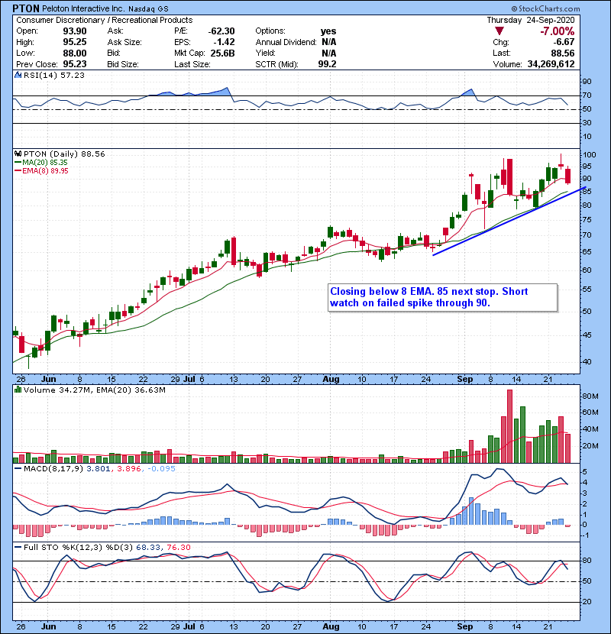The image size is (611, 634).
Task: Click the stochastic %D value 76.30
Action: [178, 547]
